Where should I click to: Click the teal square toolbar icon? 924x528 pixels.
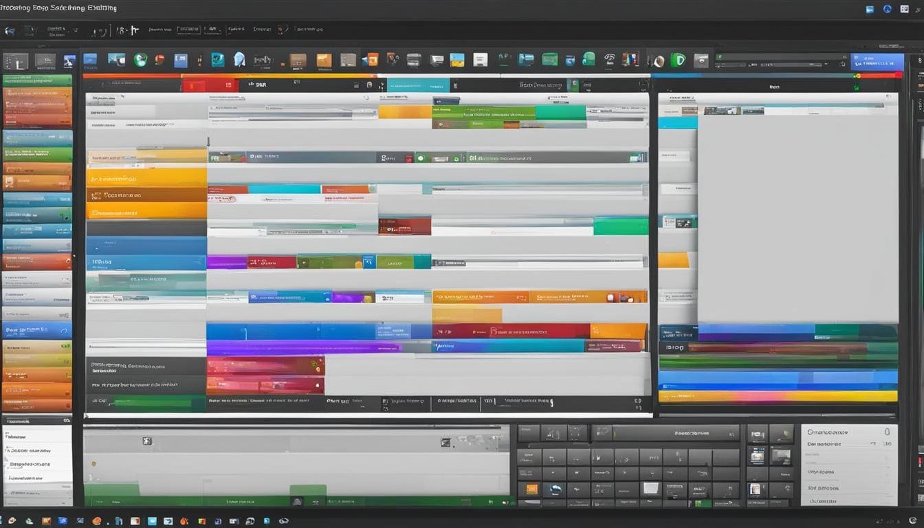217,60
